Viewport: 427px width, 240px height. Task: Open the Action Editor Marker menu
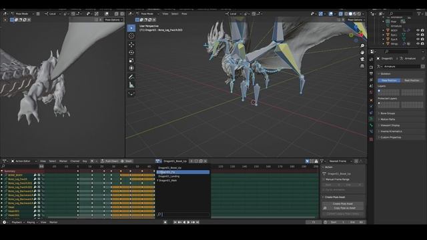tap(63, 161)
